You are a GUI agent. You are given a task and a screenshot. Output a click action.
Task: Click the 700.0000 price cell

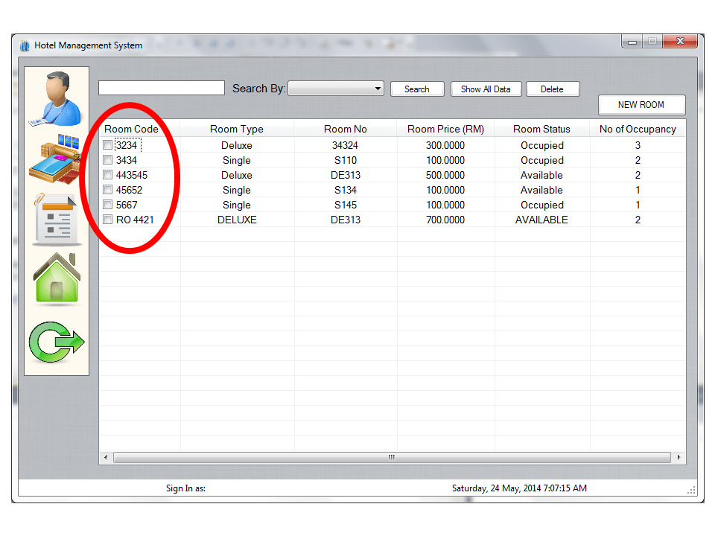[x=445, y=220]
